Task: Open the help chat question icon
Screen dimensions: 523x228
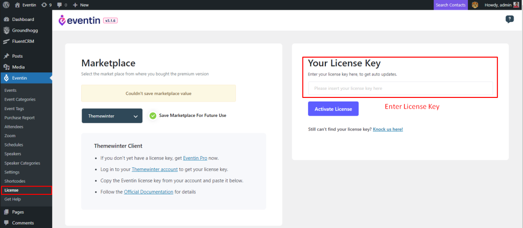Action: click(509, 19)
